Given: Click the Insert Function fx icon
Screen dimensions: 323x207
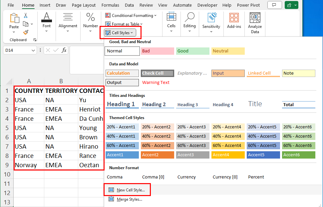Looking at the screenshot, I should [x=64, y=50].
